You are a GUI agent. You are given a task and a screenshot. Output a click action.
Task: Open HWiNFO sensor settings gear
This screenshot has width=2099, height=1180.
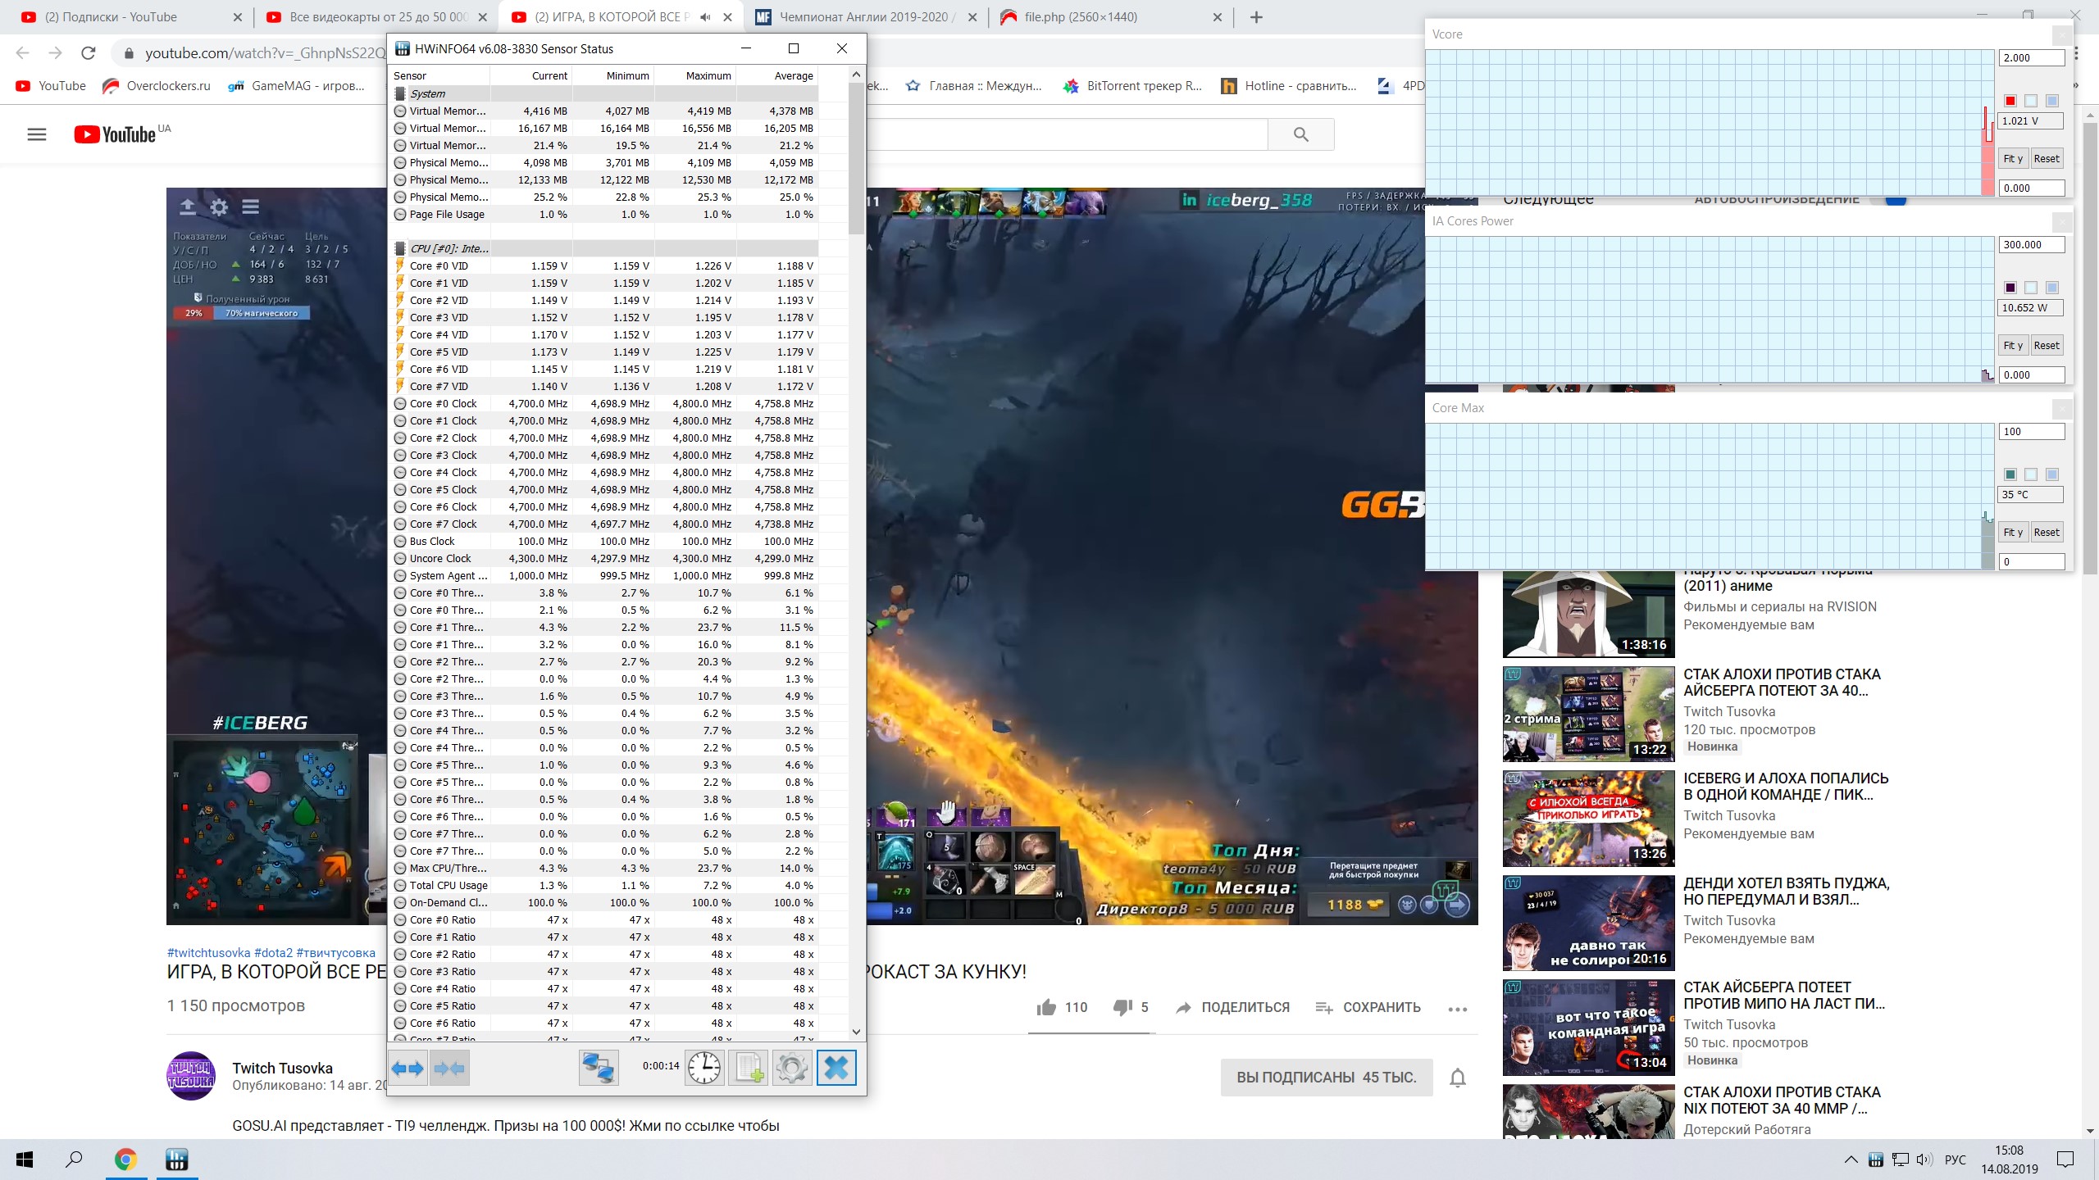[x=791, y=1068]
